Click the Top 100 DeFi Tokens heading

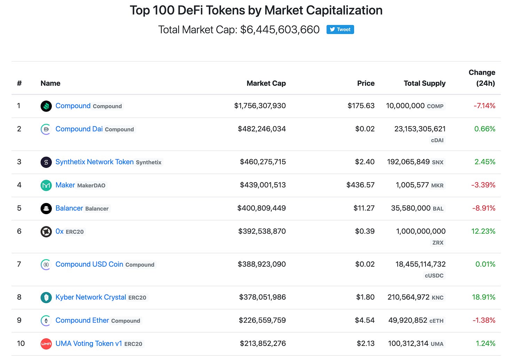coord(256,10)
